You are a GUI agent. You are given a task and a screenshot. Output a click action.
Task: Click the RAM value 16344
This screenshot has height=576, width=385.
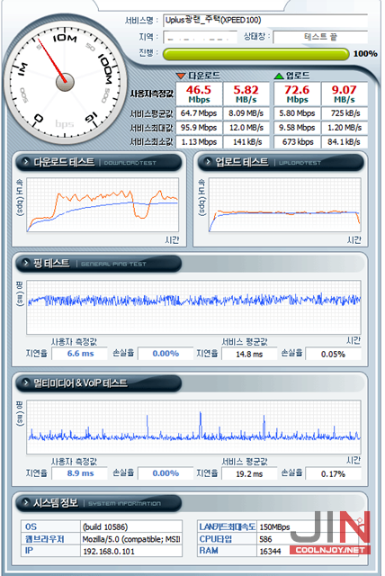(270, 552)
